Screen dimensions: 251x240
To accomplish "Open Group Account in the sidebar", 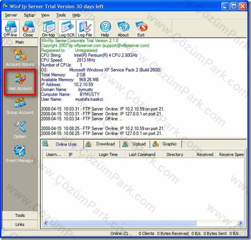I will [20, 106].
